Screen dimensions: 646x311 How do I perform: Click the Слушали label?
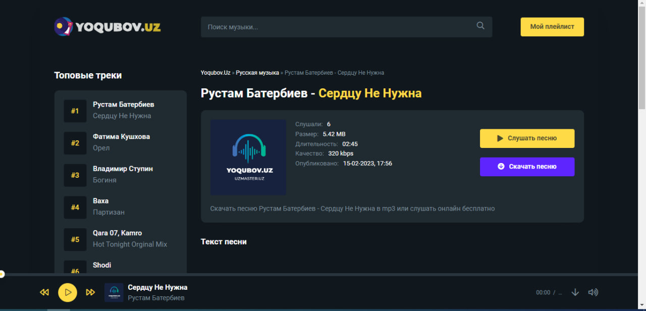tap(309, 124)
